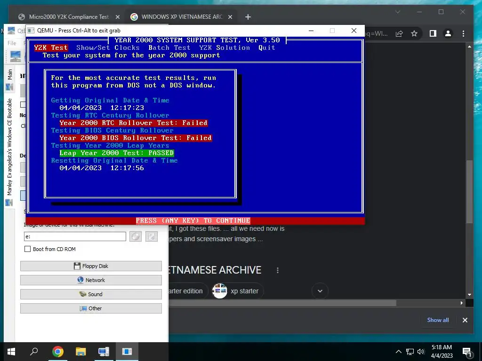Toggle the Boot from CD ROM checkbox
The image size is (482, 361).
point(27,249)
